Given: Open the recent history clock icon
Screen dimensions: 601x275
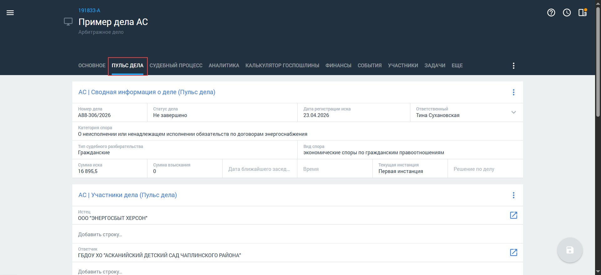Looking at the screenshot, I should [567, 13].
